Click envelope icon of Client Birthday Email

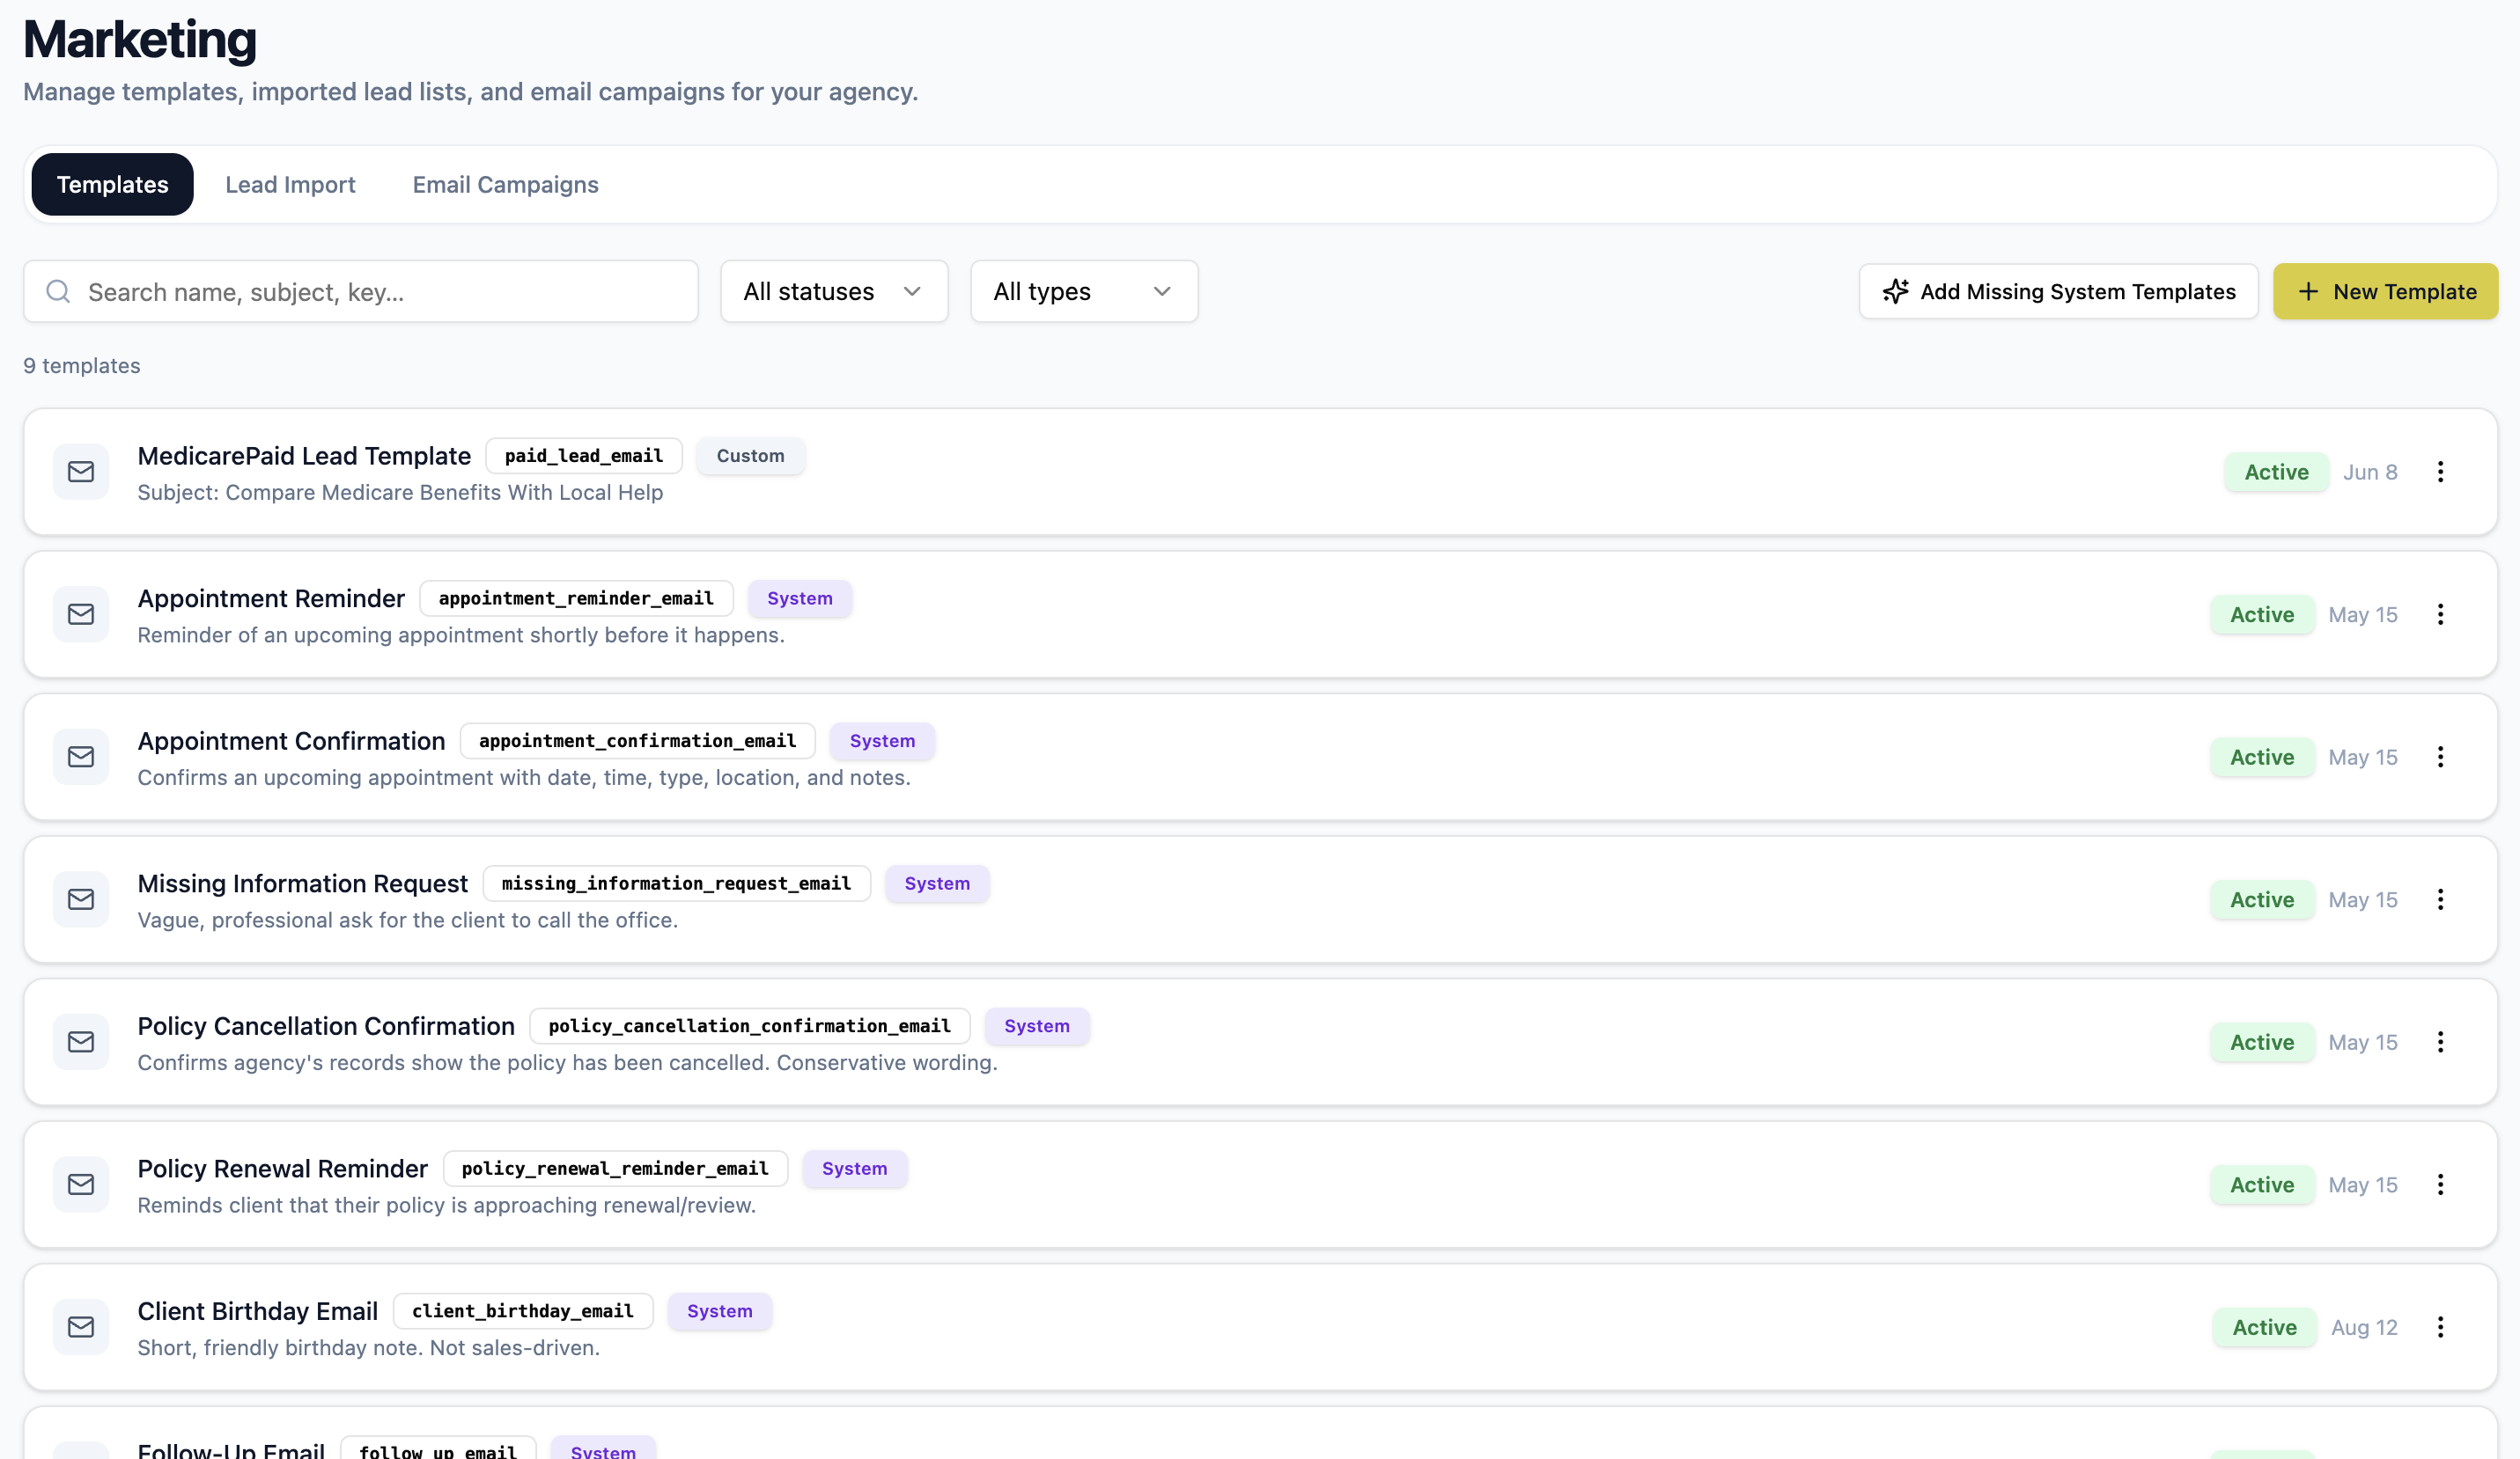tap(81, 1327)
